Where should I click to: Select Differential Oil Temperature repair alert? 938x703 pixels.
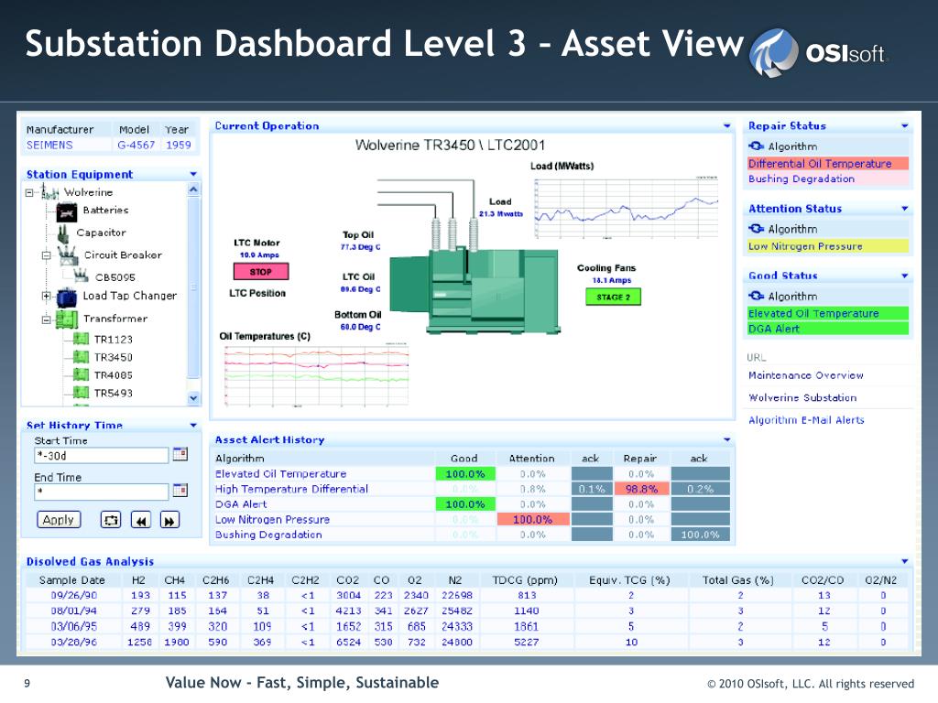tap(828, 163)
